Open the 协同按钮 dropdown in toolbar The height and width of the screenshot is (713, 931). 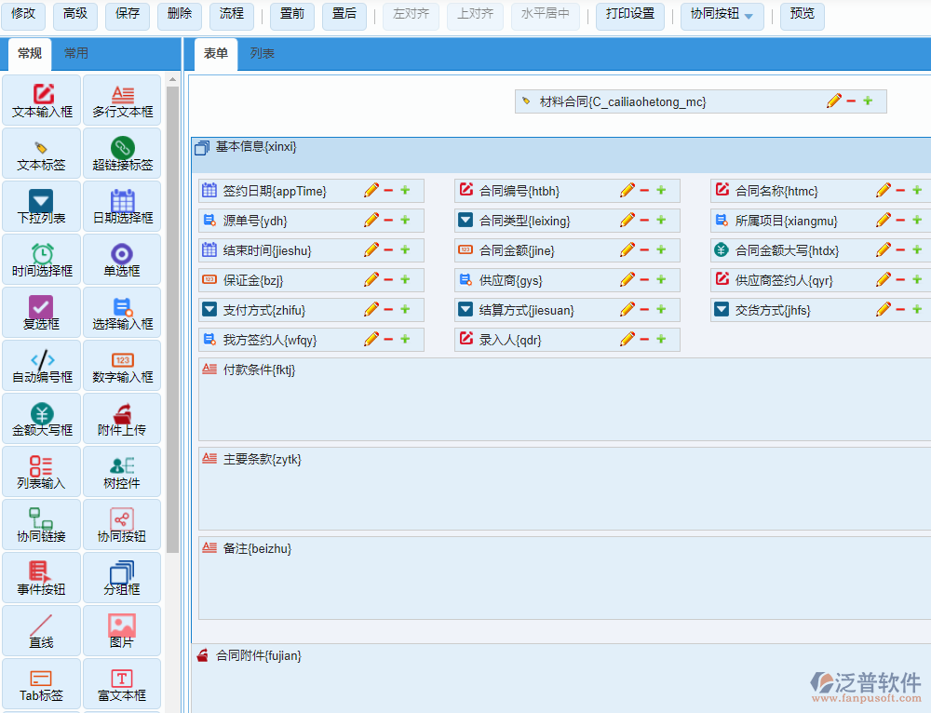click(x=722, y=16)
